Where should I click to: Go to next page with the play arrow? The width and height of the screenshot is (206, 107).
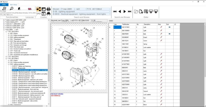(125, 12)
